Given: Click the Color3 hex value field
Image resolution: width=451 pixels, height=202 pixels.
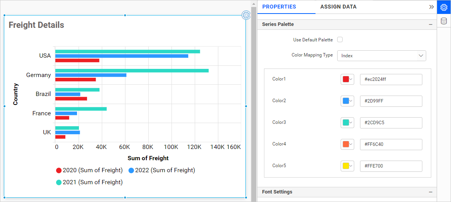Looking at the screenshot, I should (x=391, y=123).
